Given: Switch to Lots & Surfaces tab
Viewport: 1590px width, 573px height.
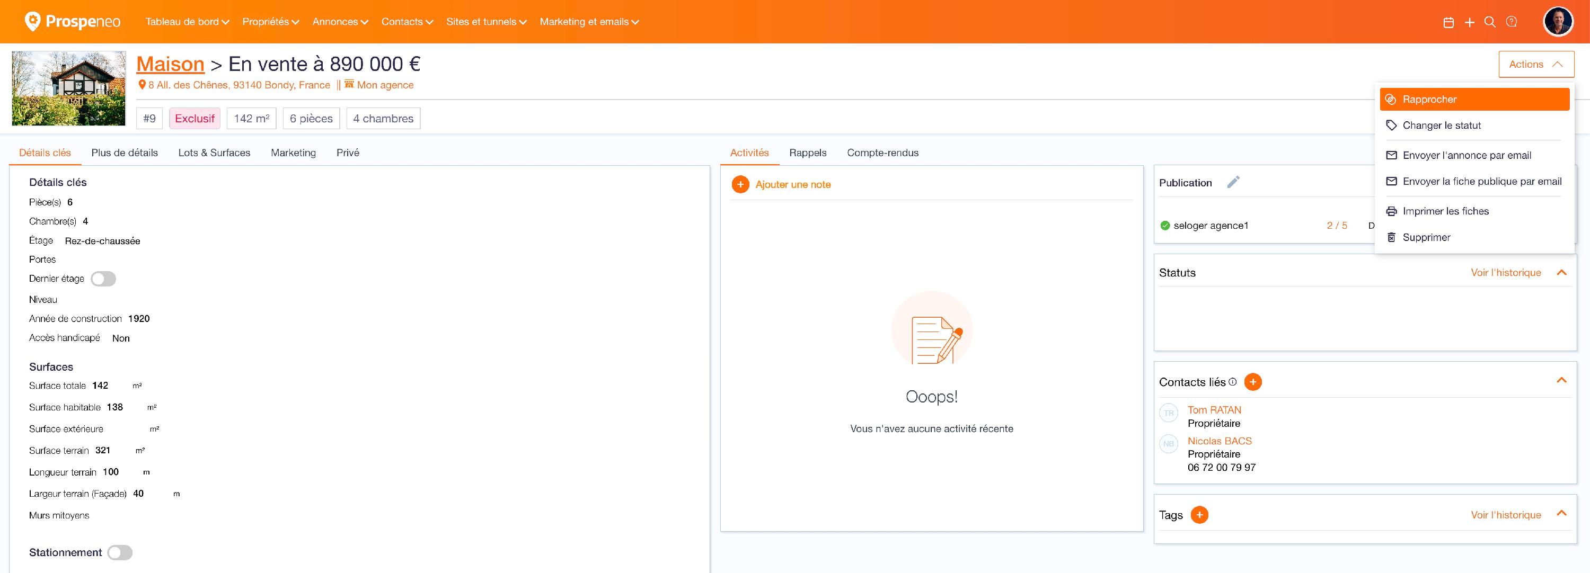Looking at the screenshot, I should tap(214, 153).
